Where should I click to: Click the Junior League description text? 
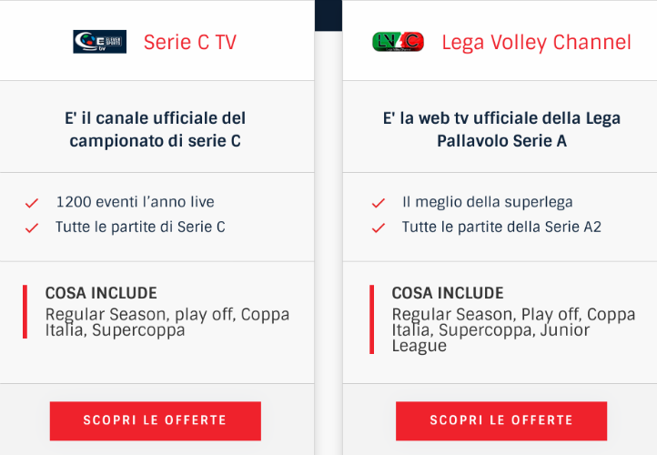click(514, 330)
